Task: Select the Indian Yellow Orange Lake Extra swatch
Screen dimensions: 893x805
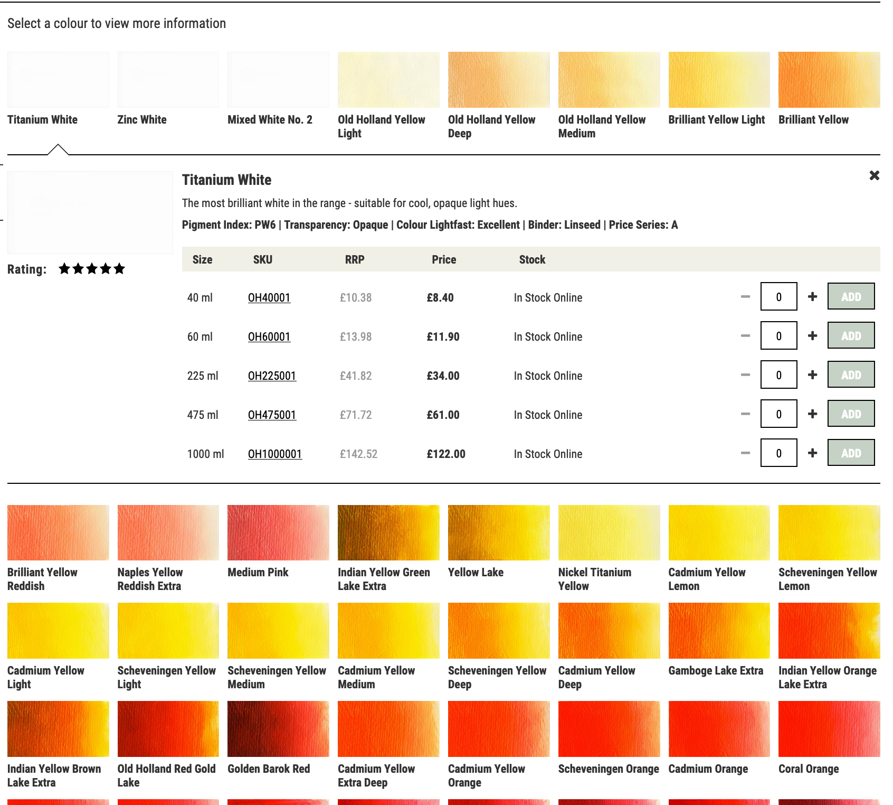Action: click(829, 631)
